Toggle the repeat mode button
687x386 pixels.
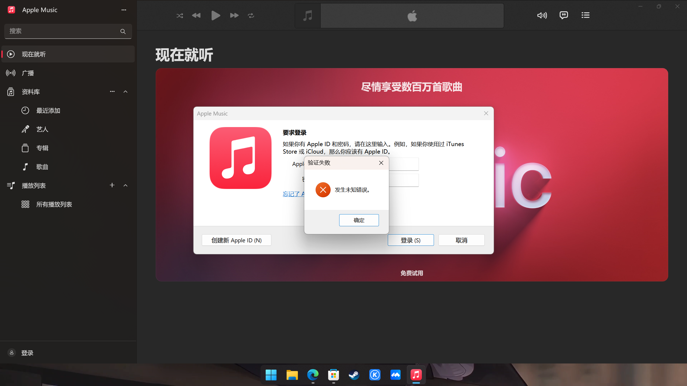point(251,16)
